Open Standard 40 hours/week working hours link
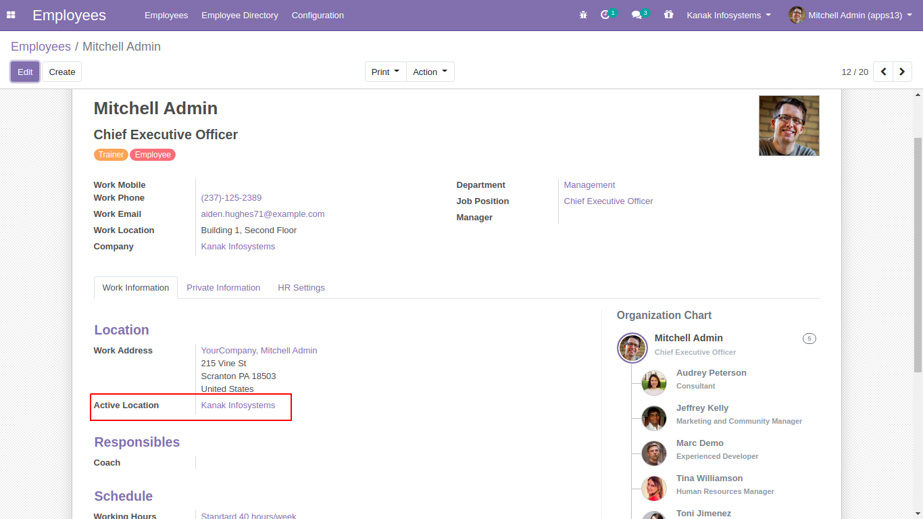 coord(249,516)
